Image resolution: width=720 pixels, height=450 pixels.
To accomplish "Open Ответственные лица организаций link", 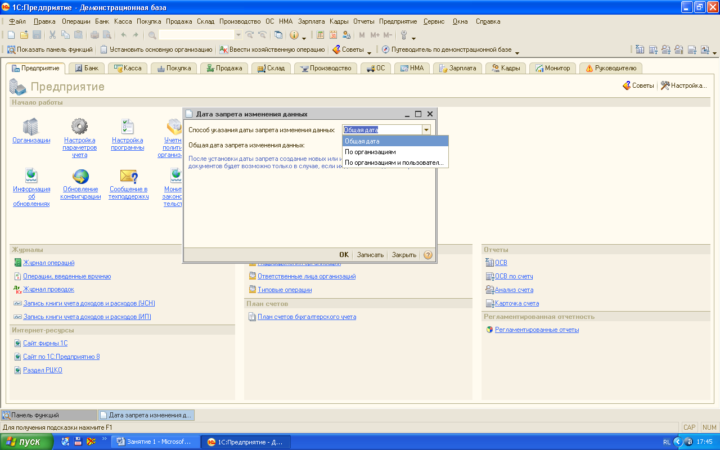I will 306,276.
